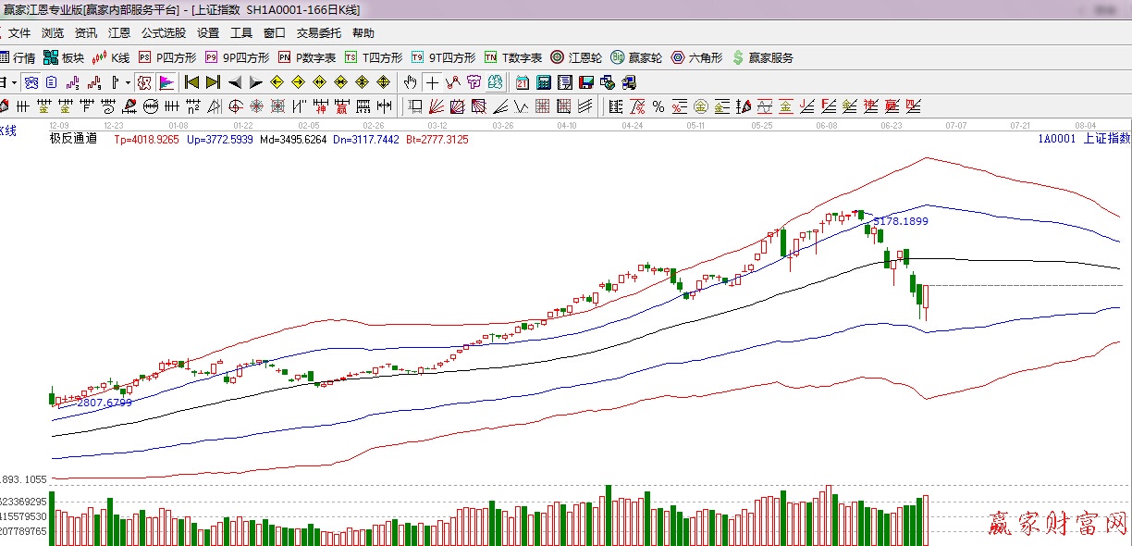Open the calculator tool icon

pyautogui.click(x=544, y=82)
